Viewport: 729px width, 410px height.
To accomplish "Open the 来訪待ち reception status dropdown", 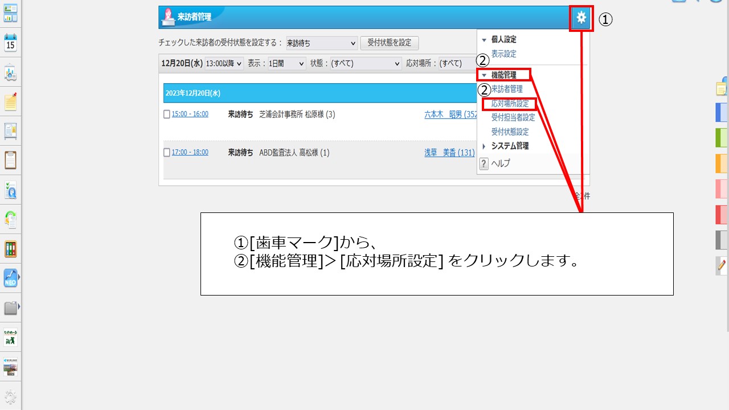I will tap(321, 43).
